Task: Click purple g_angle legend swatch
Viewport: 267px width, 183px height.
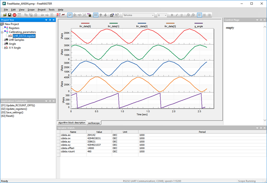Action: (x=198, y=23)
